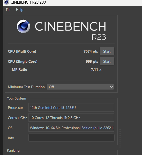Click the R23 version text in the logo
Screen dimensions: 142x155
(99, 37)
